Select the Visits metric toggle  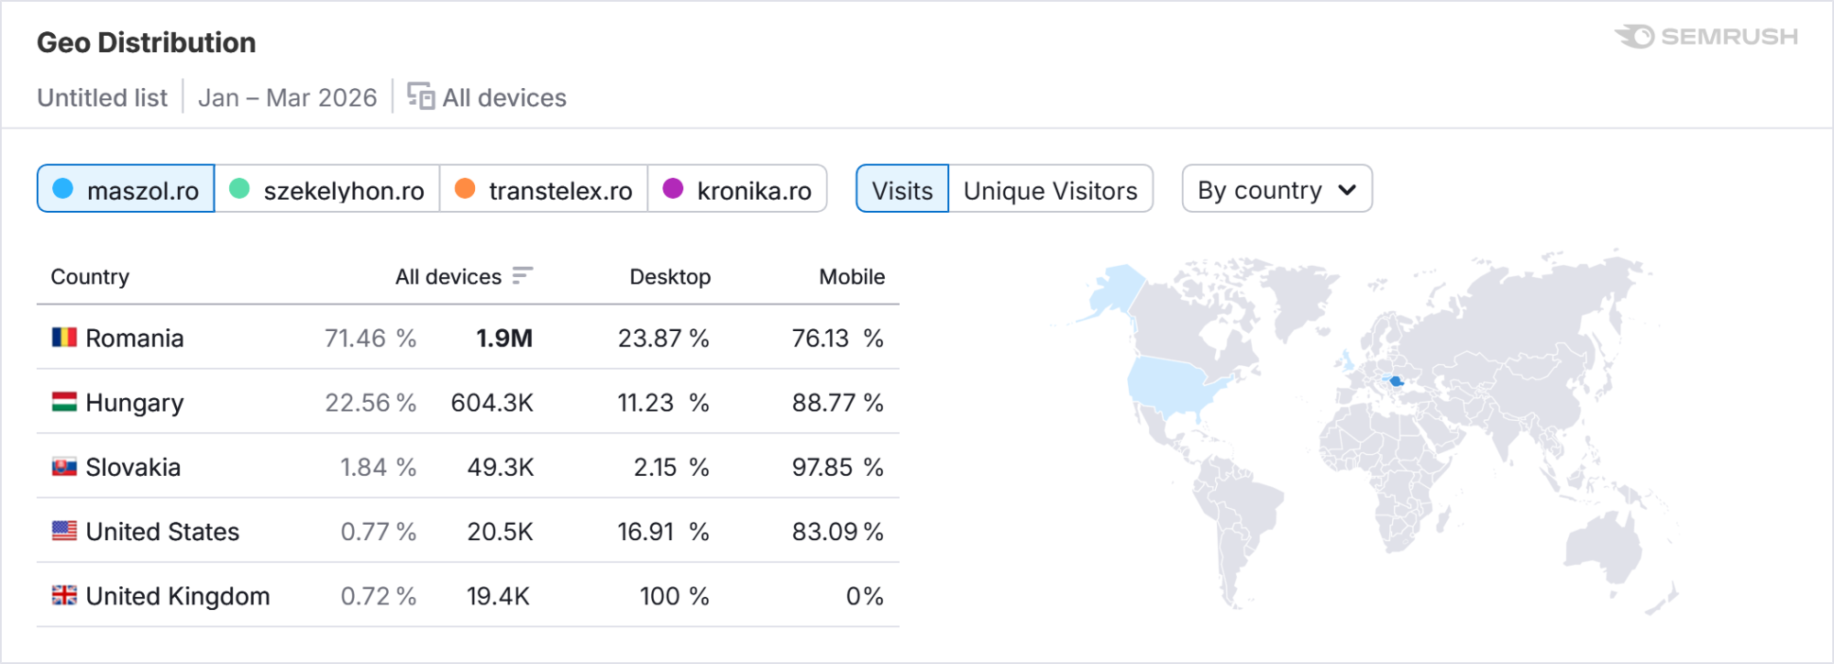(901, 190)
